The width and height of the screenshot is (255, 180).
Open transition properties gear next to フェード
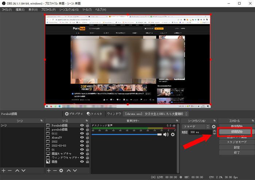(x=214, y=126)
